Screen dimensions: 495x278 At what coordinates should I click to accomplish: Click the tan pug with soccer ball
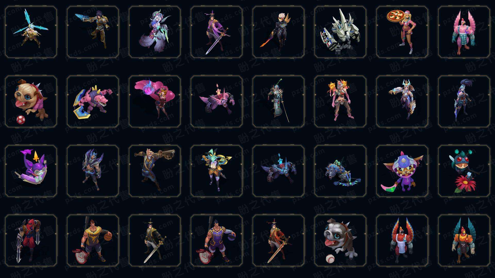31,102
